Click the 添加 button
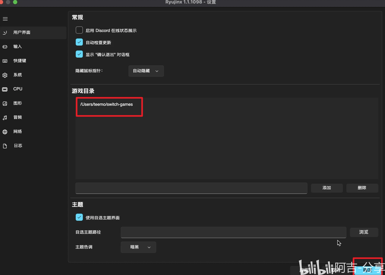This screenshot has width=385, height=275. coord(327,188)
